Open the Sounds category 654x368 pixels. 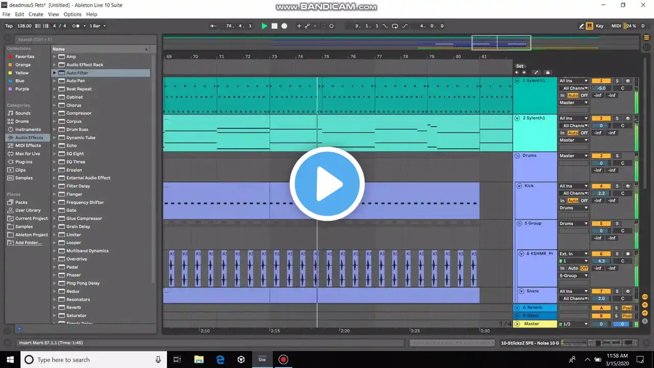pos(22,113)
